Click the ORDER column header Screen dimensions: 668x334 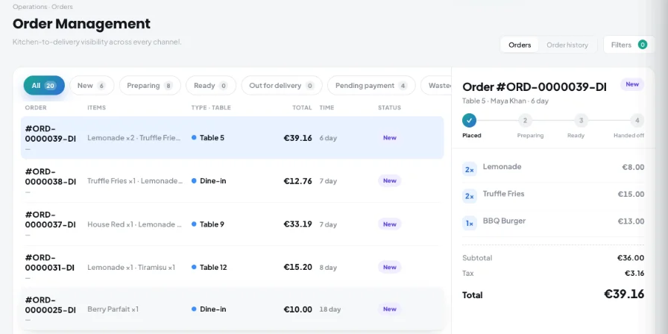[36, 108]
